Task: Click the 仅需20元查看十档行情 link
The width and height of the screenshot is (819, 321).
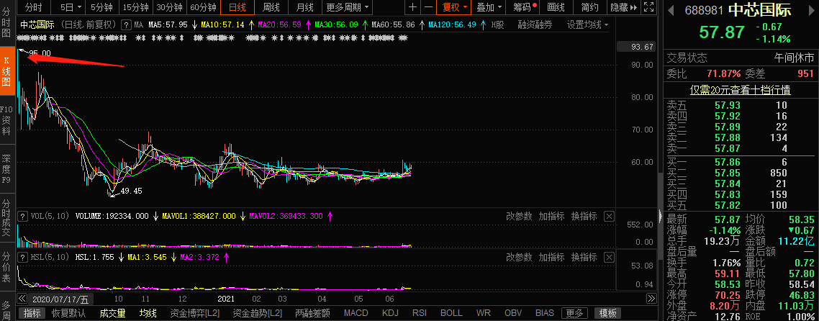Action: click(740, 90)
